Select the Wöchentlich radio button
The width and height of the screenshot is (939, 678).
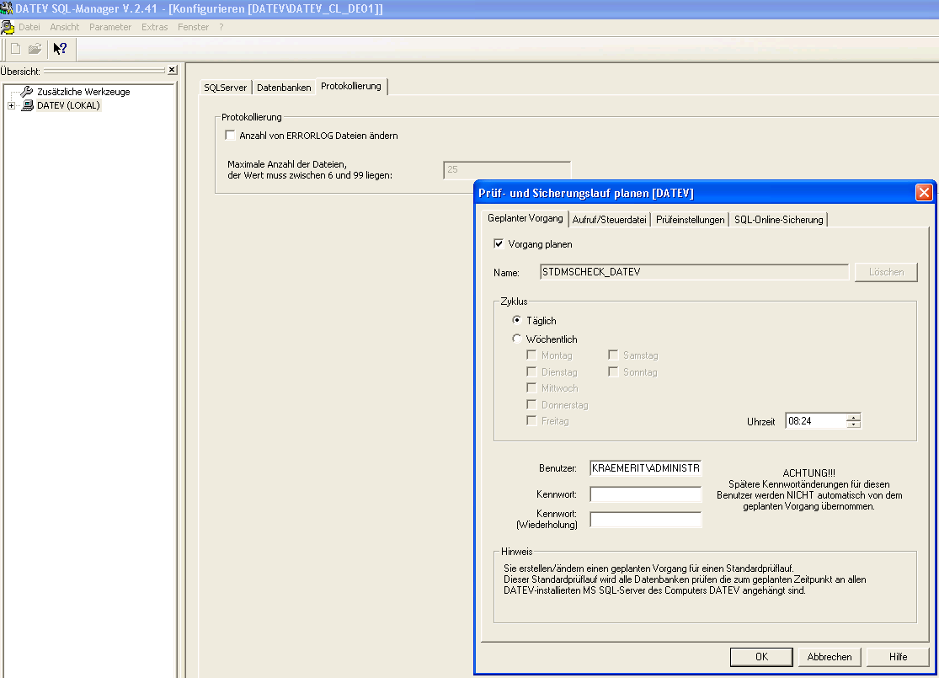(x=517, y=339)
